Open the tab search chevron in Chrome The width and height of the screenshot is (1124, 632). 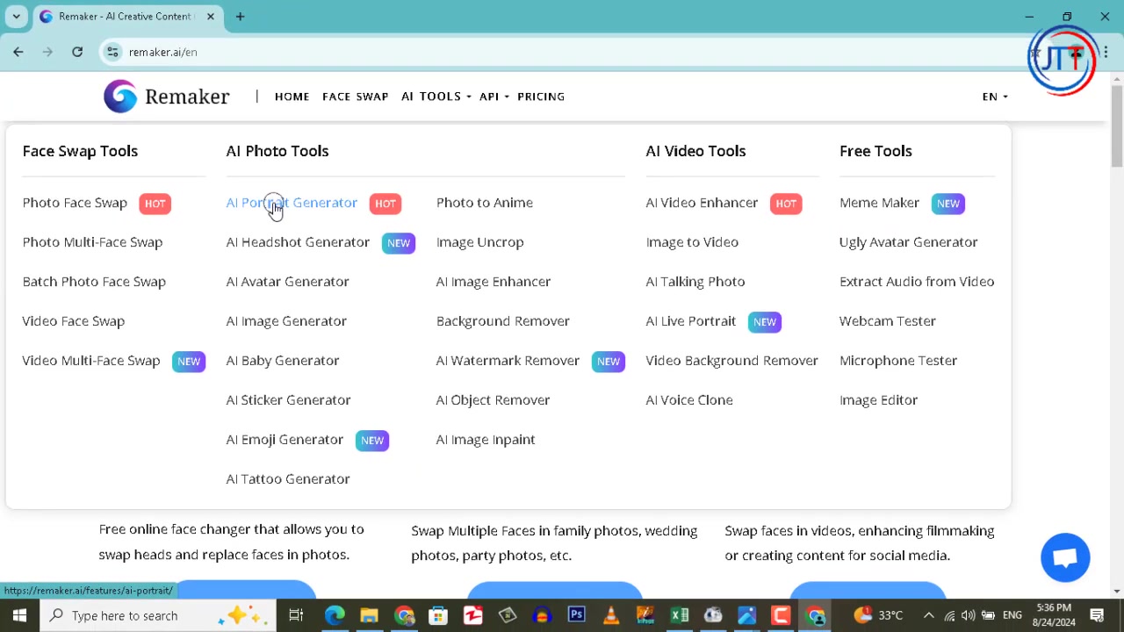click(16, 16)
